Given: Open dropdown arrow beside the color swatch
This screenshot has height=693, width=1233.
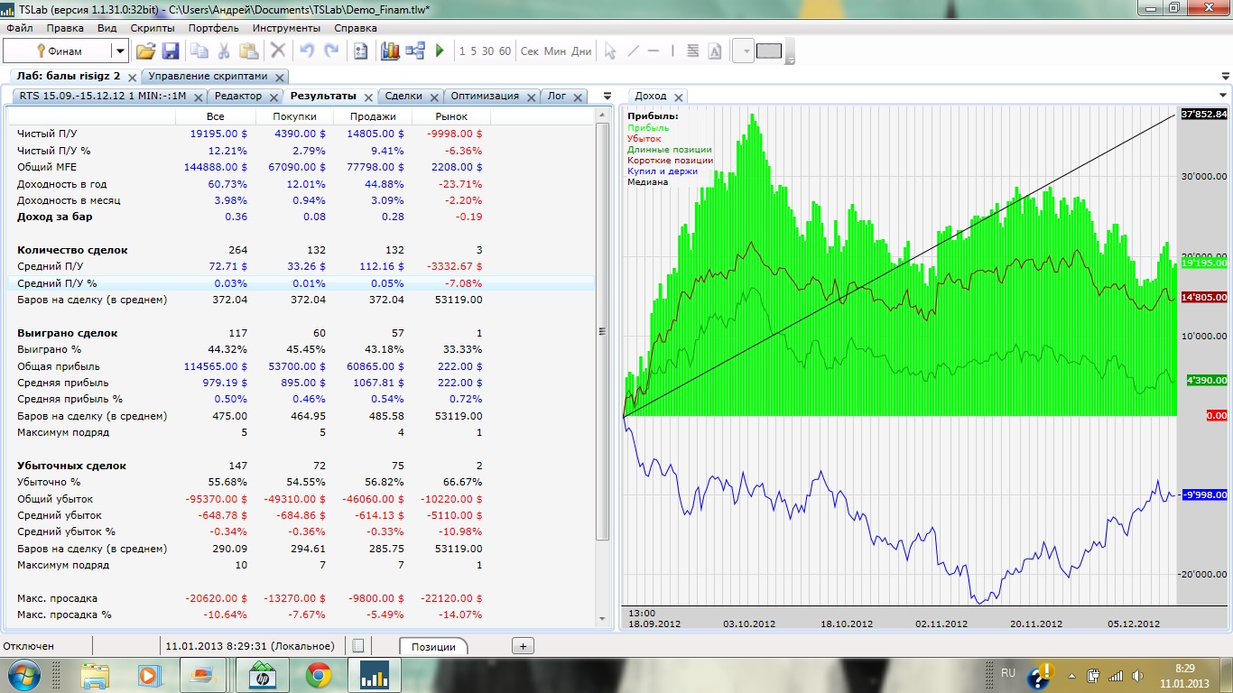Looking at the screenshot, I should (746, 51).
